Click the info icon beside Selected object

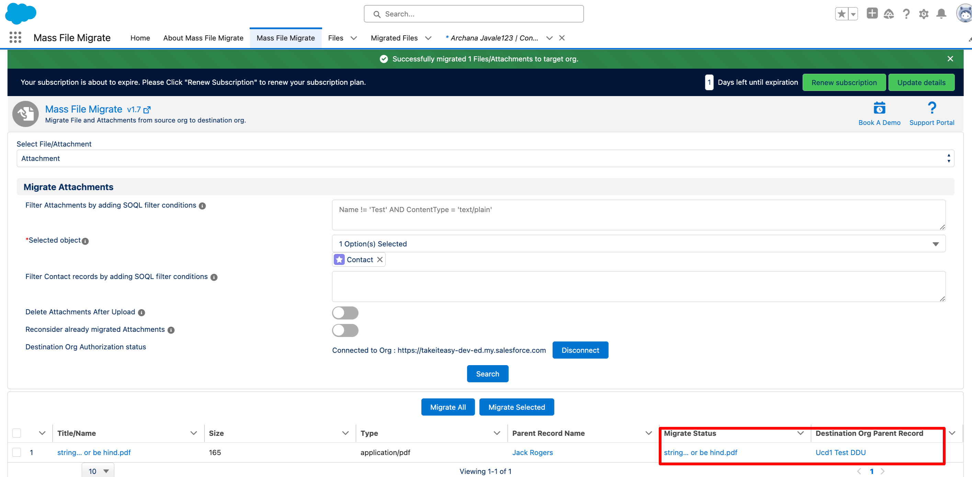click(x=85, y=241)
